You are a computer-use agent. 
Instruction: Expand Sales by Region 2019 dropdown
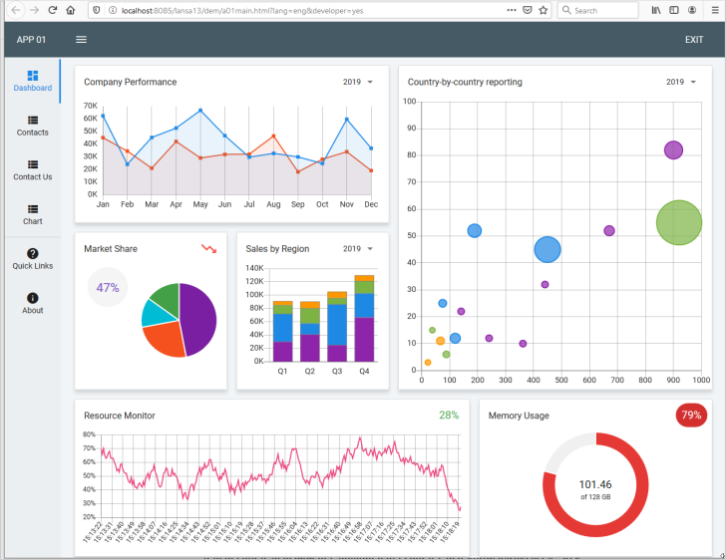[357, 248]
